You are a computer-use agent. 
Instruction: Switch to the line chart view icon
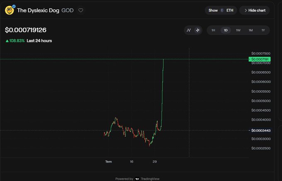pos(188,30)
